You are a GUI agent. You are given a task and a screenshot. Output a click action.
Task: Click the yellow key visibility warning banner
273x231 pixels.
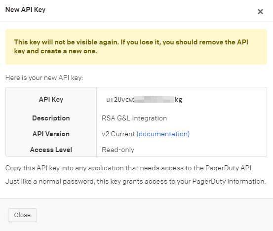pyautogui.click(x=136, y=47)
